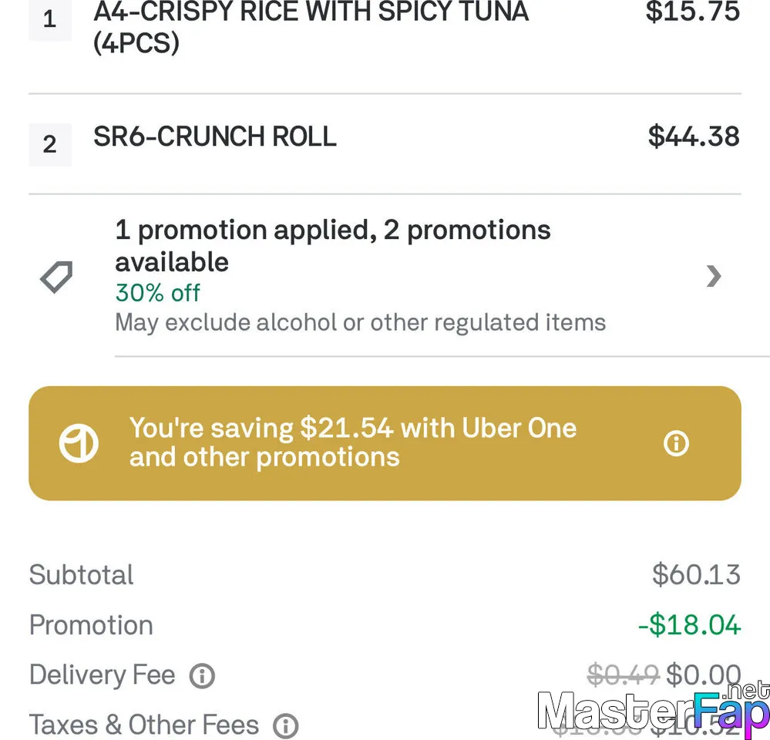The width and height of the screenshot is (770, 740).
Task: Tap the Delivery Fee $0.00 amount
Action: (703, 674)
